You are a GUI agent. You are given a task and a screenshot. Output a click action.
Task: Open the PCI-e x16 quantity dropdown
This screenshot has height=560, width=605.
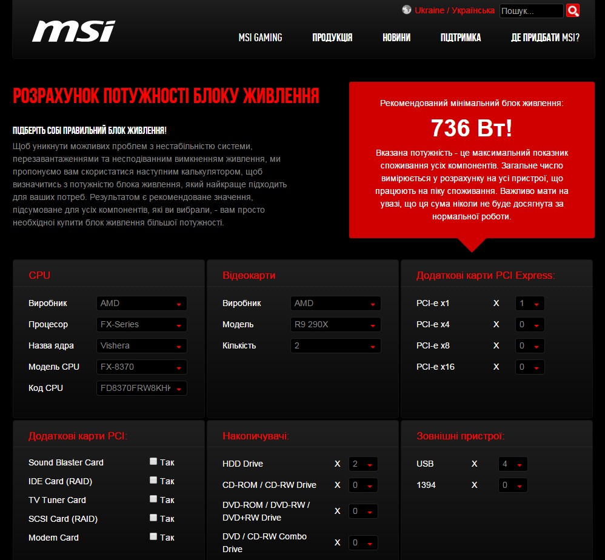[x=530, y=367]
